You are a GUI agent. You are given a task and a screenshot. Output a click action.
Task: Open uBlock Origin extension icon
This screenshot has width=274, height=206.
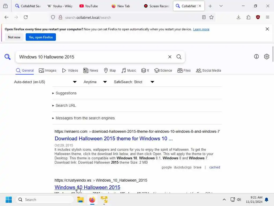(258, 17)
